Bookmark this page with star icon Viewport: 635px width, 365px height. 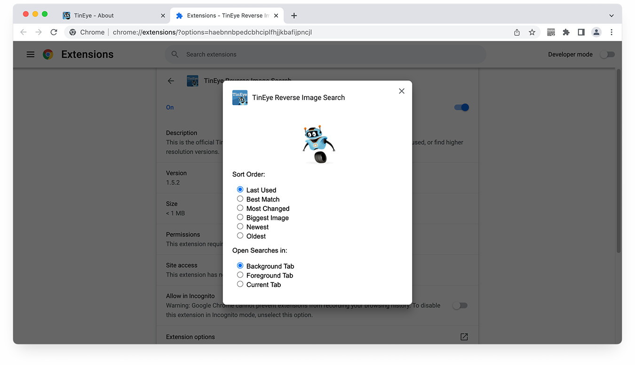(x=532, y=32)
